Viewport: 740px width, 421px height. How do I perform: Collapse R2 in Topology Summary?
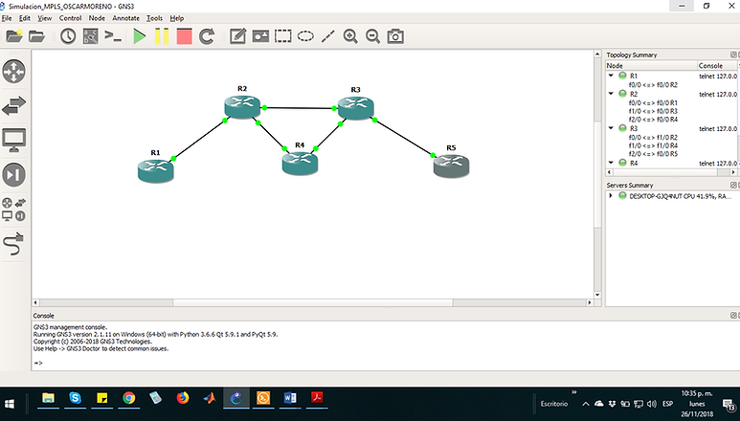611,94
